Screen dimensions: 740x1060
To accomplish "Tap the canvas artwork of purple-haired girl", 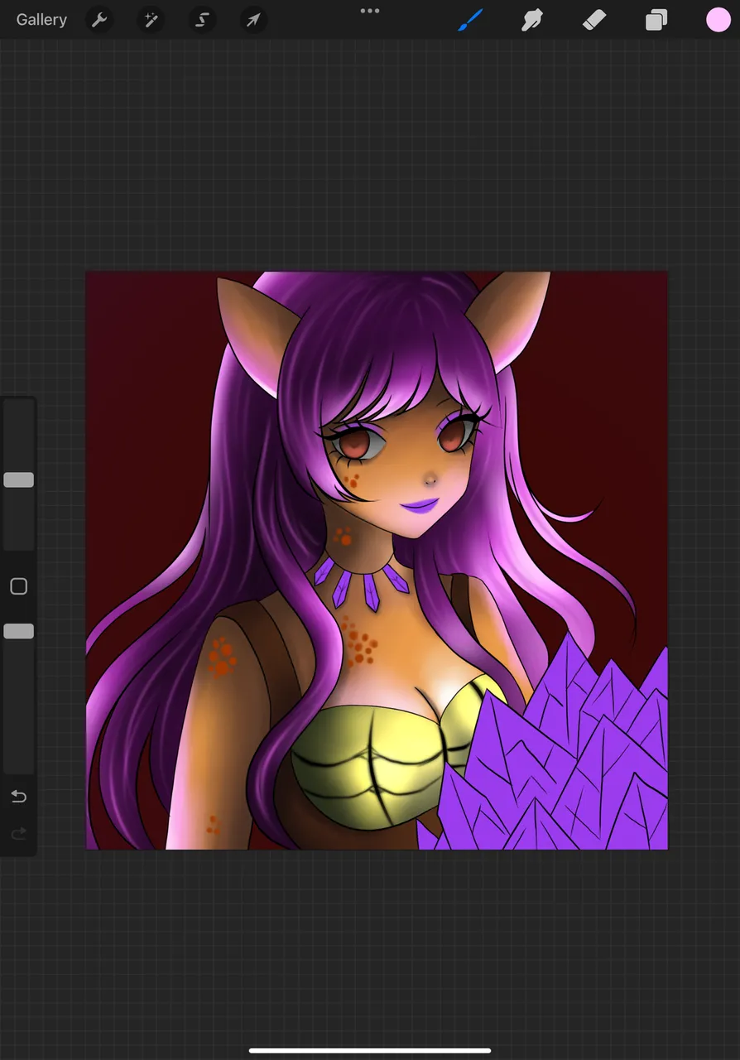I will point(377,561).
